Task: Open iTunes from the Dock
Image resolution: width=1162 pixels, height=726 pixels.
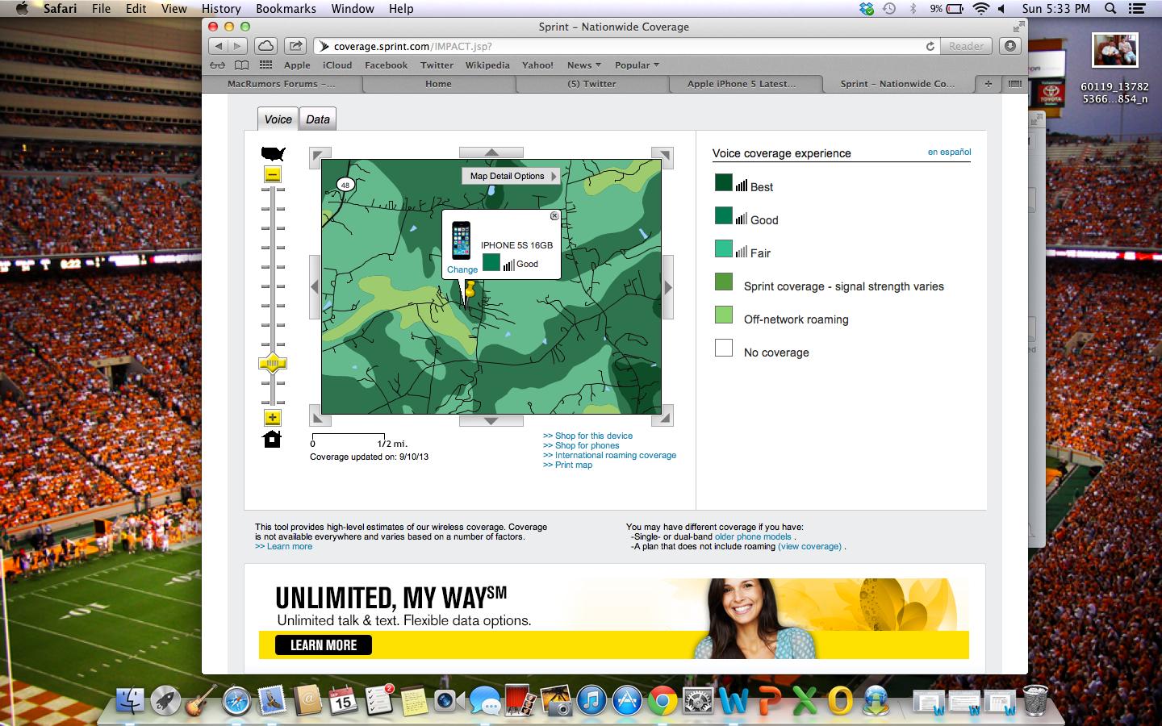Action: 591,701
